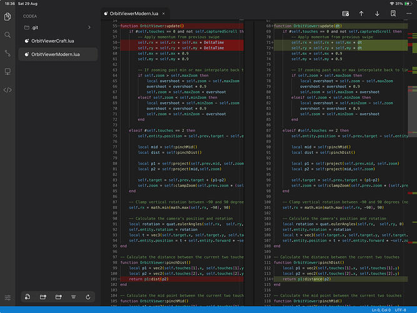Check the battery charging icon

[408, 4]
